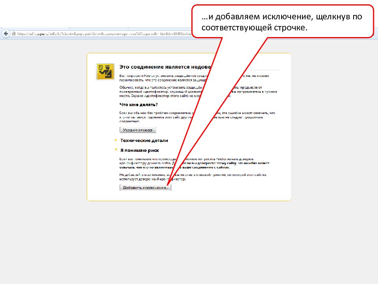Expand section via "Технические детали" triangle arrow

coord(116,140)
